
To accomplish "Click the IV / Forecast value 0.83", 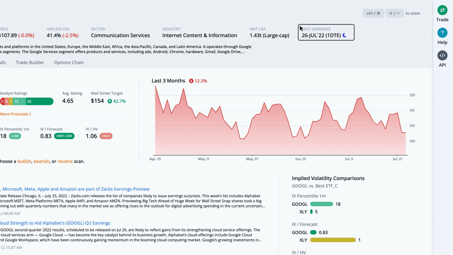I will pyautogui.click(x=46, y=136).
